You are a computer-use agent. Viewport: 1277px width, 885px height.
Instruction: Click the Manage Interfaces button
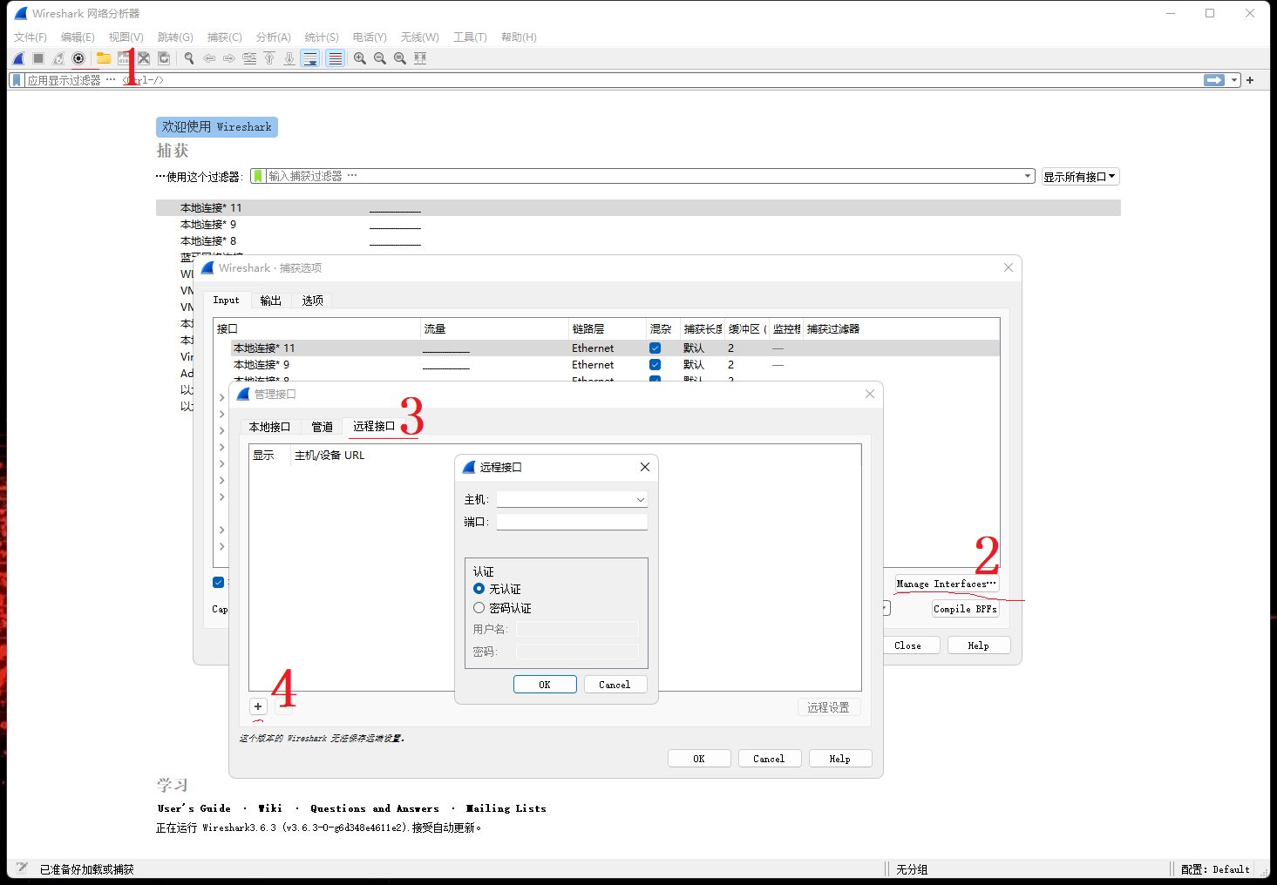[x=946, y=584]
